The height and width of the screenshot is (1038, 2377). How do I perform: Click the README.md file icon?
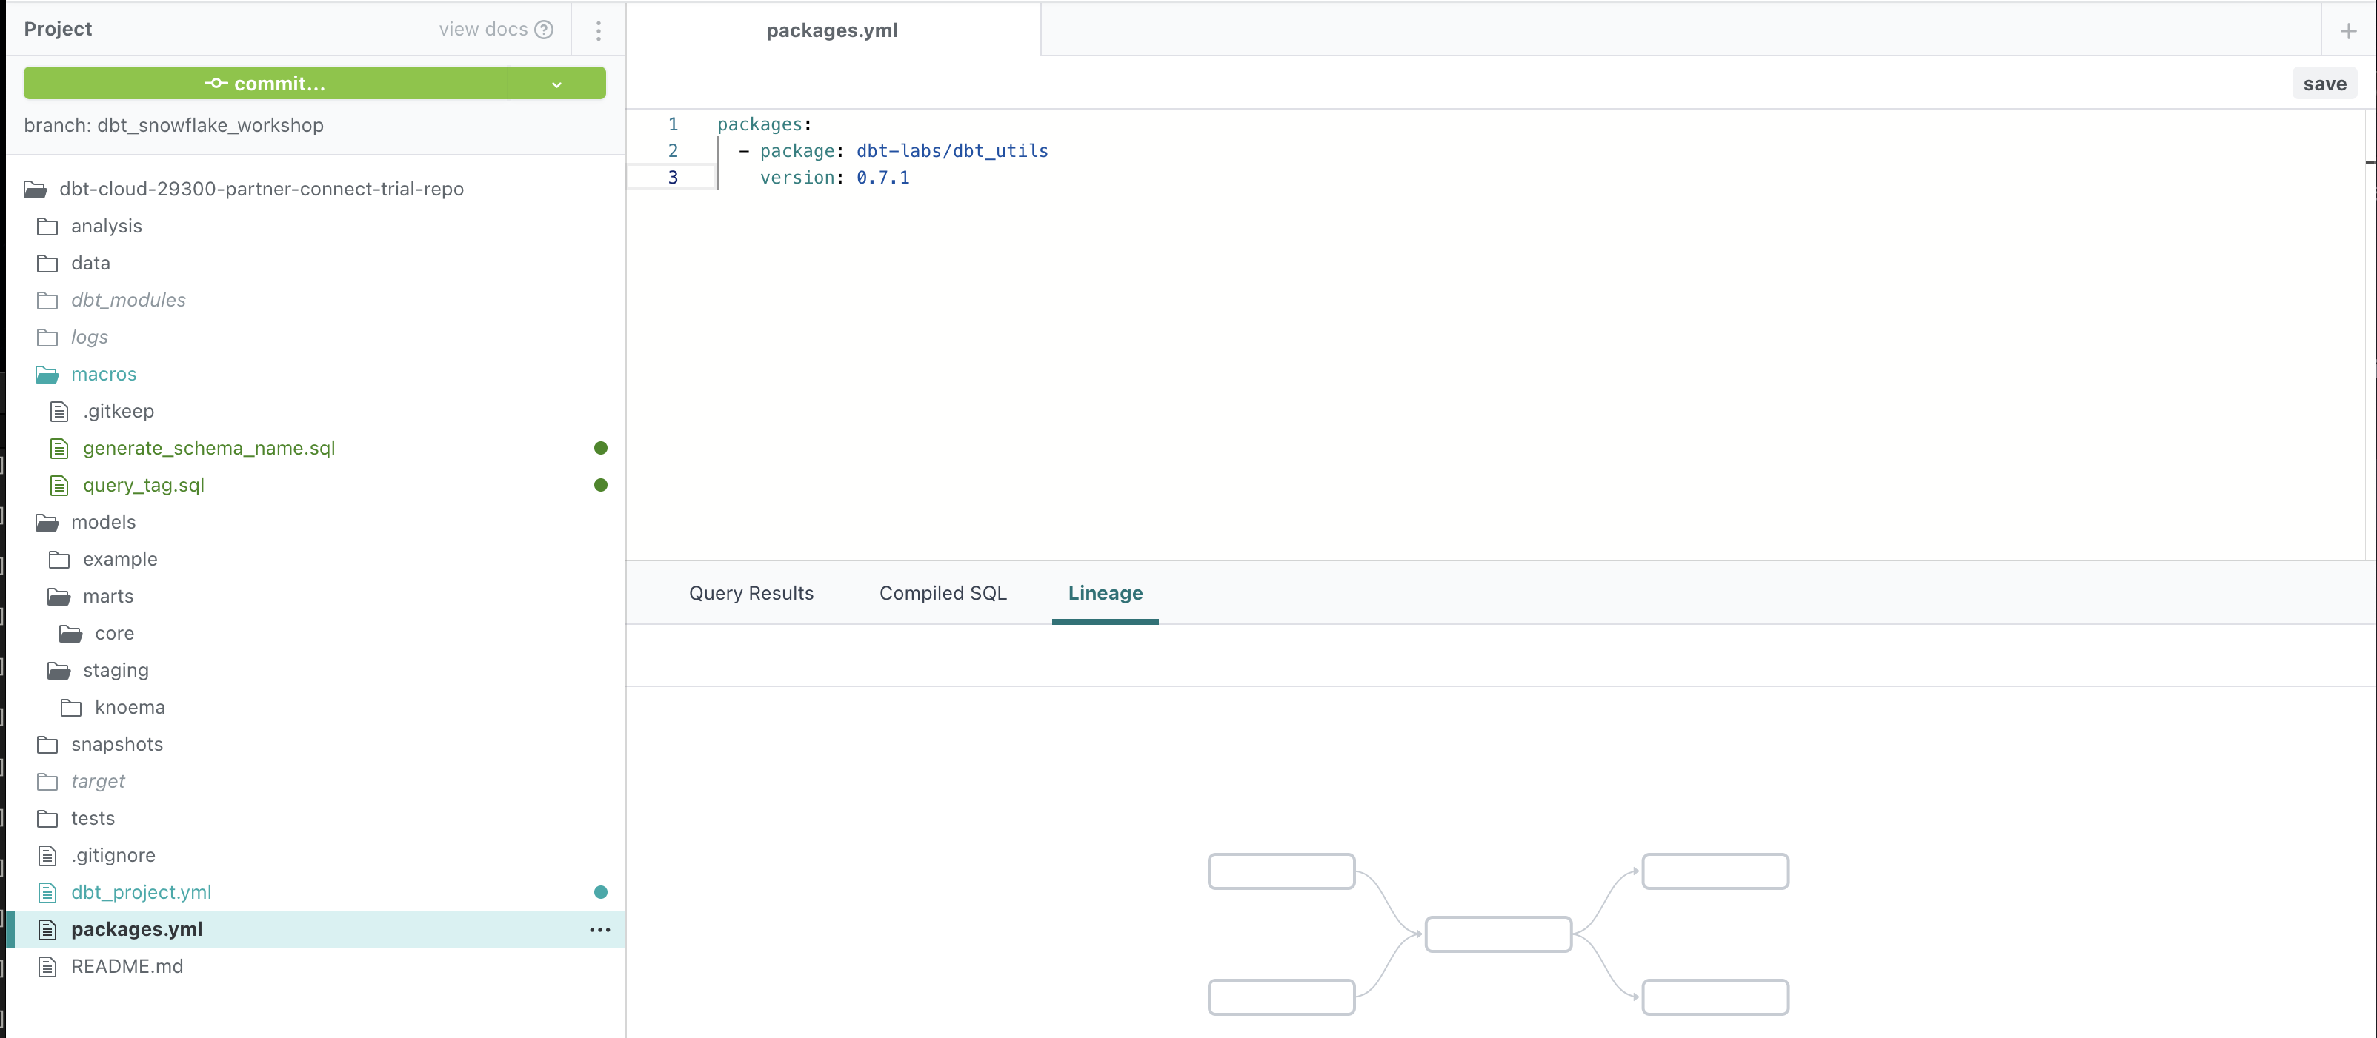pyautogui.click(x=47, y=966)
